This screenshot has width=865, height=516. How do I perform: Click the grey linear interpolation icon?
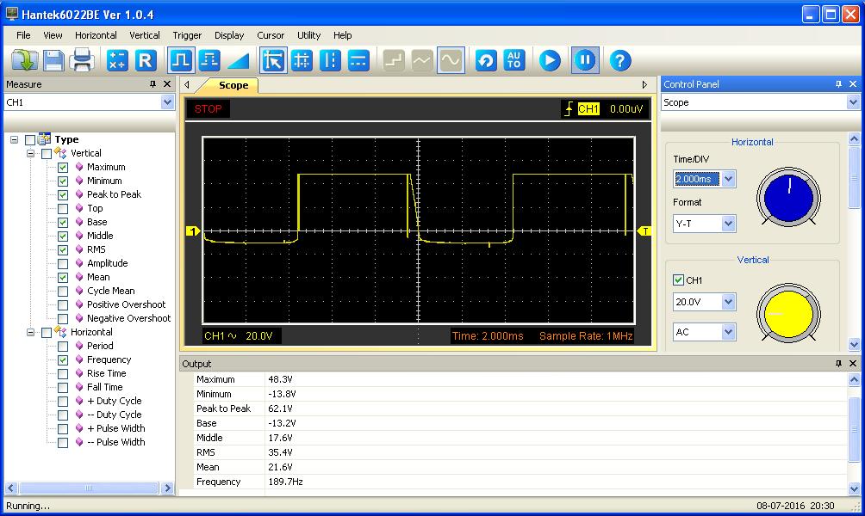click(422, 60)
